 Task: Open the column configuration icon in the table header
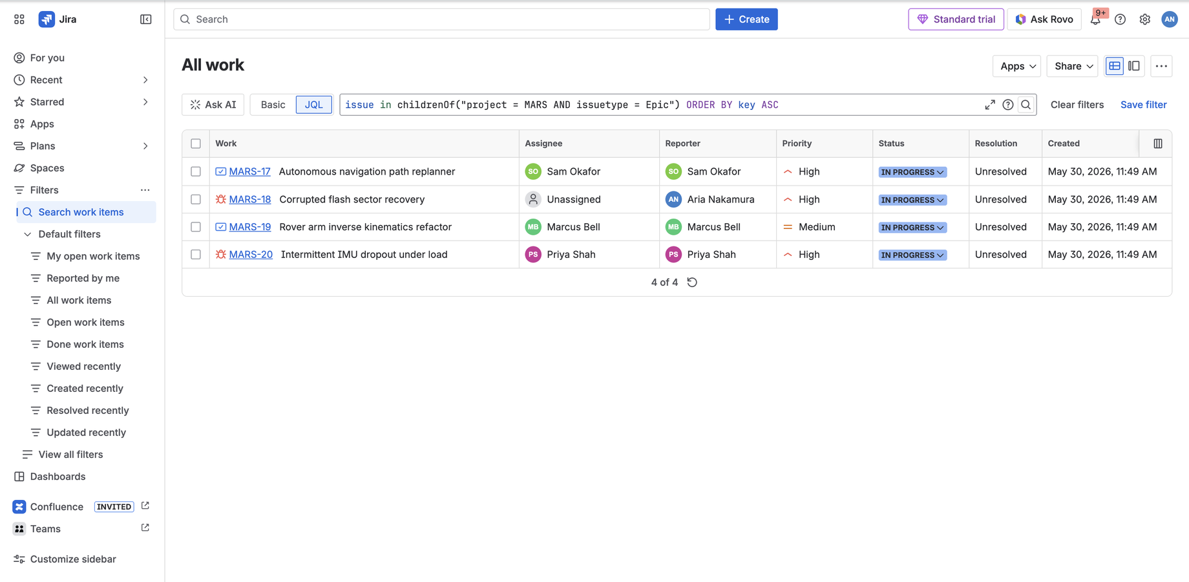[x=1158, y=144]
